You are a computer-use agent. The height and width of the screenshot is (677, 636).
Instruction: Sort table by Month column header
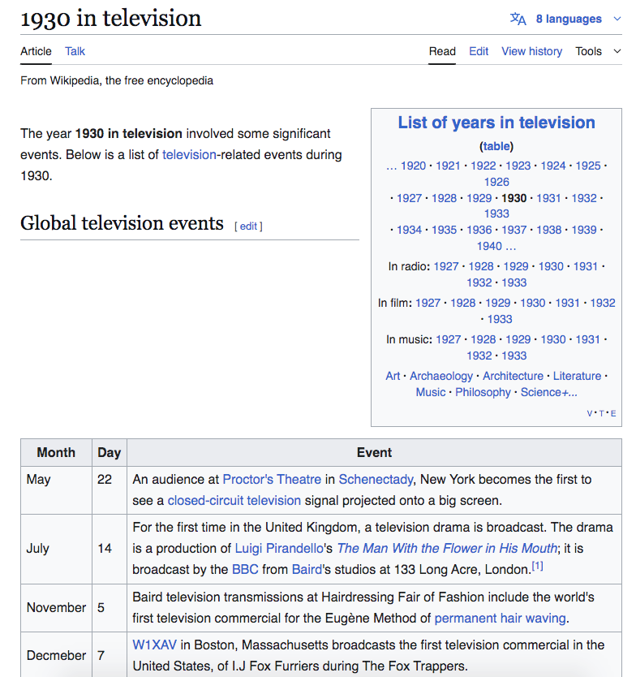click(56, 453)
